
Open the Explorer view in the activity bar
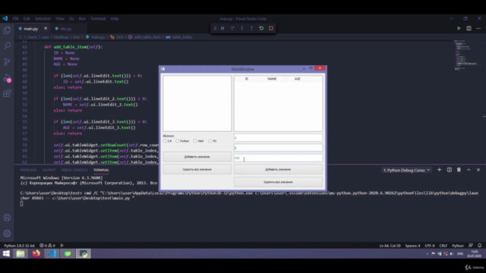7,30
